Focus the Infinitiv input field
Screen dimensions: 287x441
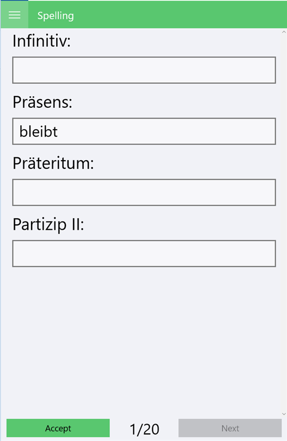(x=144, y=70)
